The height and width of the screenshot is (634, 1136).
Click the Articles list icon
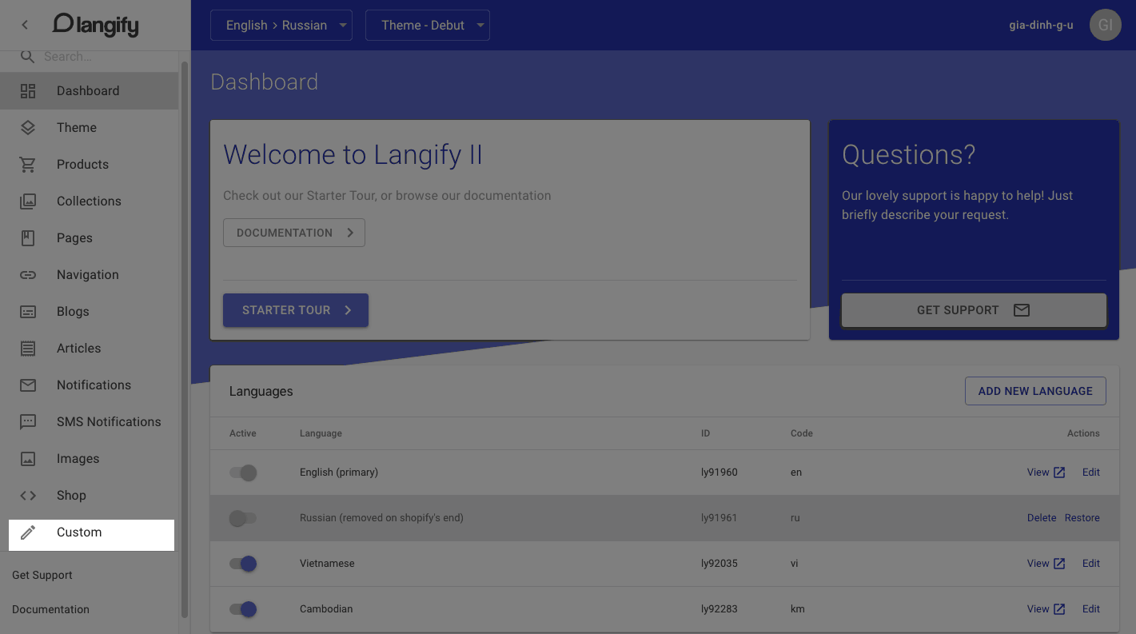(28, 349)
